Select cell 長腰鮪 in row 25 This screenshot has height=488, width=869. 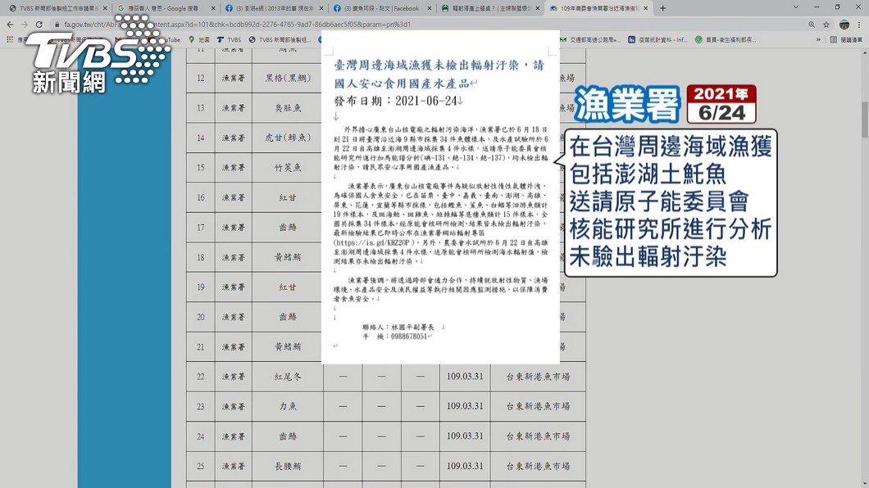(288, 467)
